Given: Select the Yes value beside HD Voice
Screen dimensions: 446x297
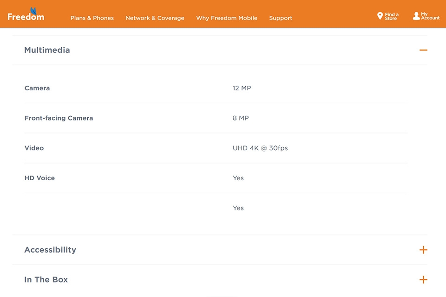Looking at the screenshot, I should click(x=238, y=178).
